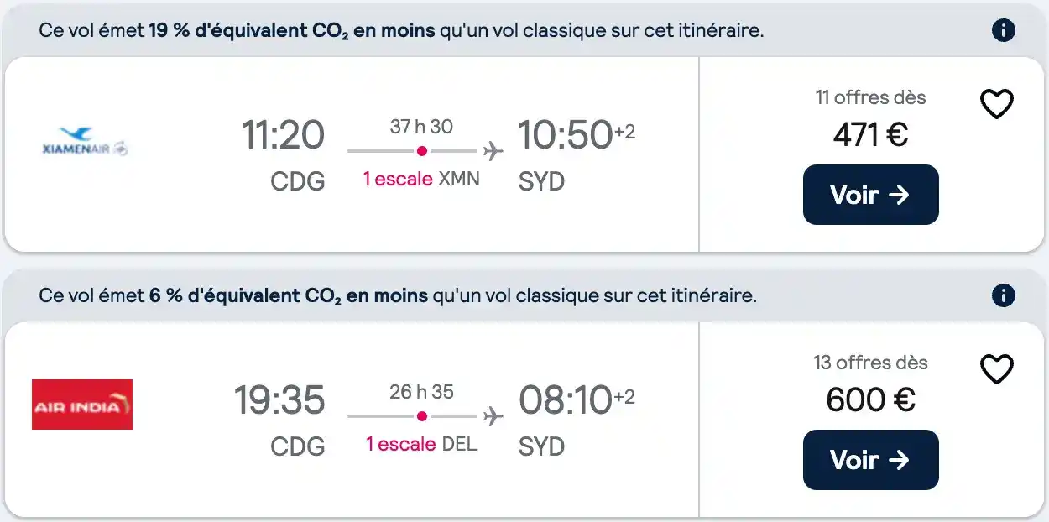
Task: Click the plane icon on the 26 h 35 route
Action: click(x=493, y=416)
